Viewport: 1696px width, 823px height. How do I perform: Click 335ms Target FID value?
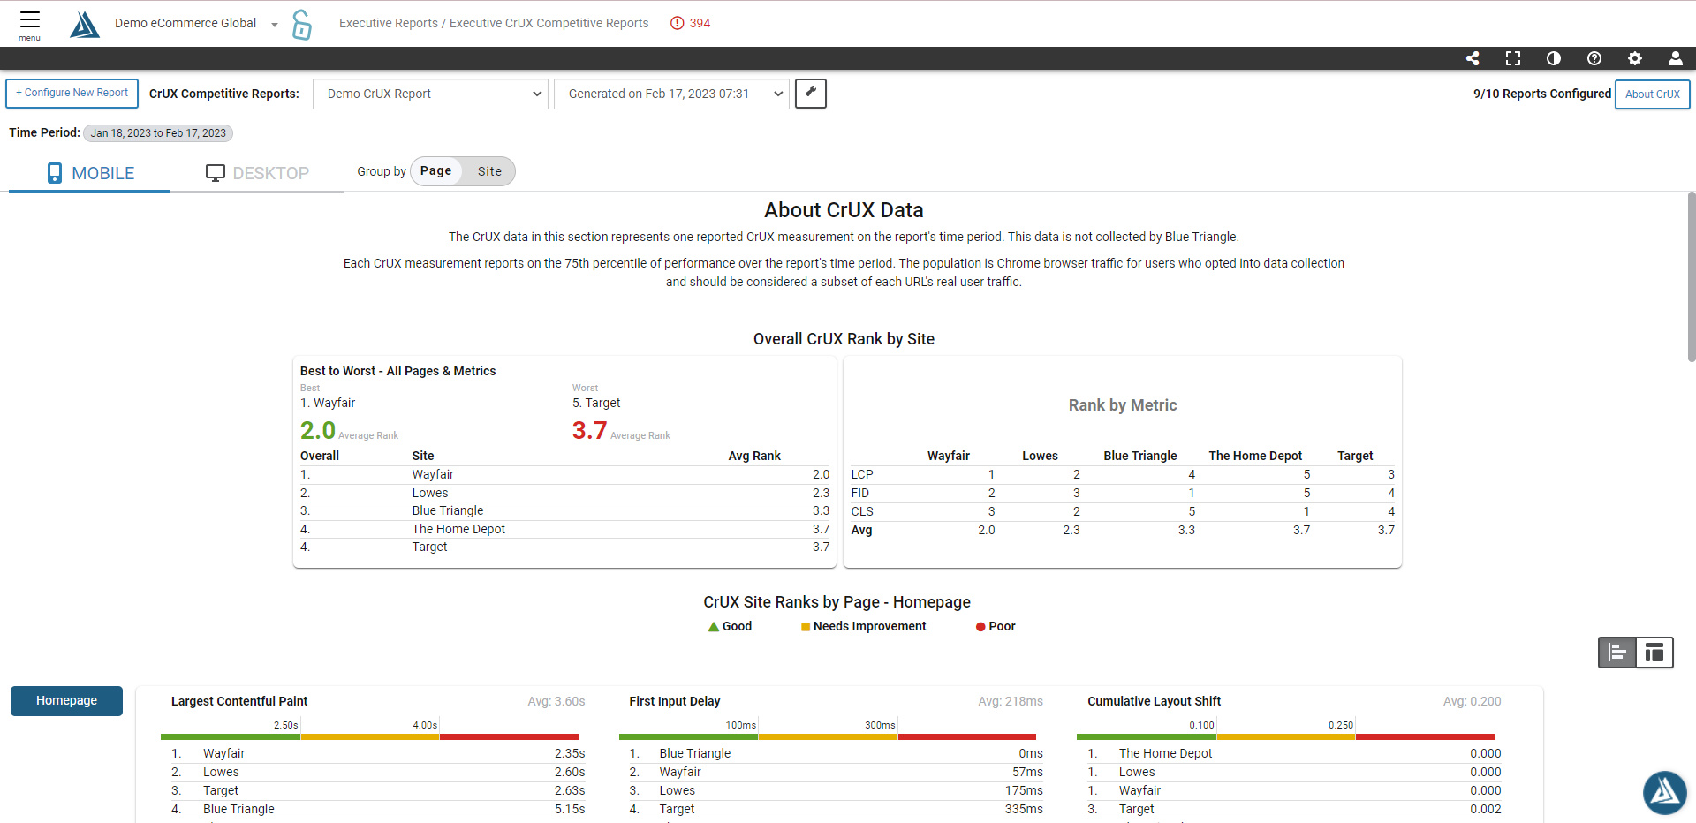click(x=1024, y=809)
